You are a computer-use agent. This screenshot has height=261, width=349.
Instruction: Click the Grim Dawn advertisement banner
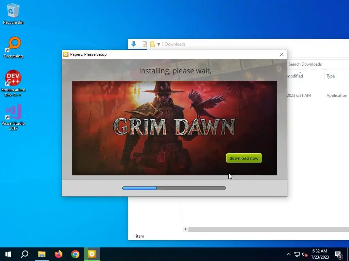click(174, 128)
